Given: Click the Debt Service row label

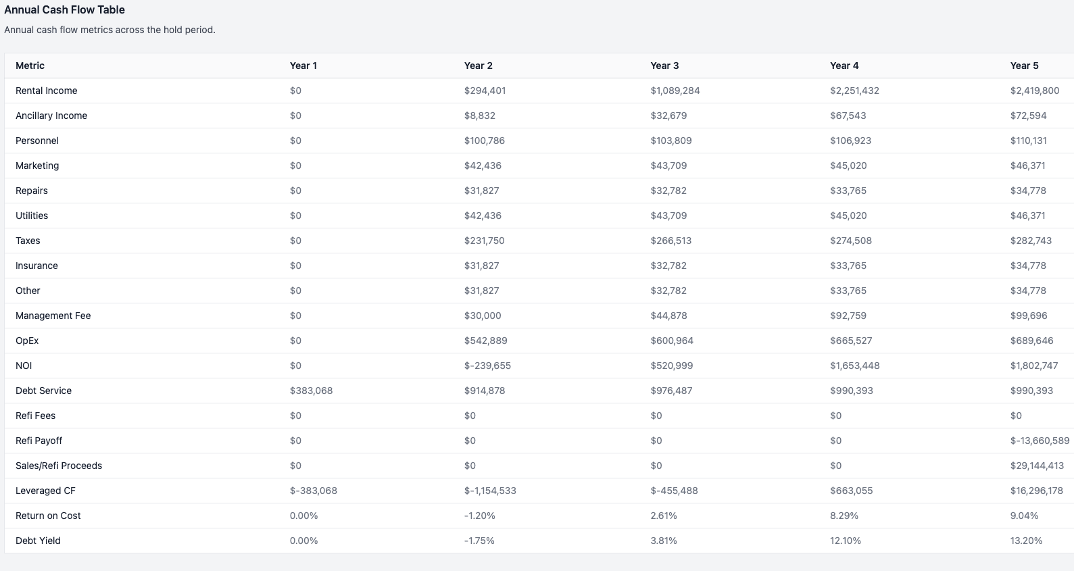Looking at the screenshot, I should coord(44,391).
